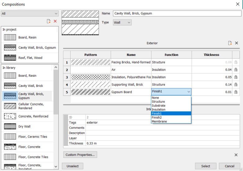This screenshot has width=243, height=171.
Task: Click hatch pattern of Gypsum Board ply
Action: pos(91,92)
